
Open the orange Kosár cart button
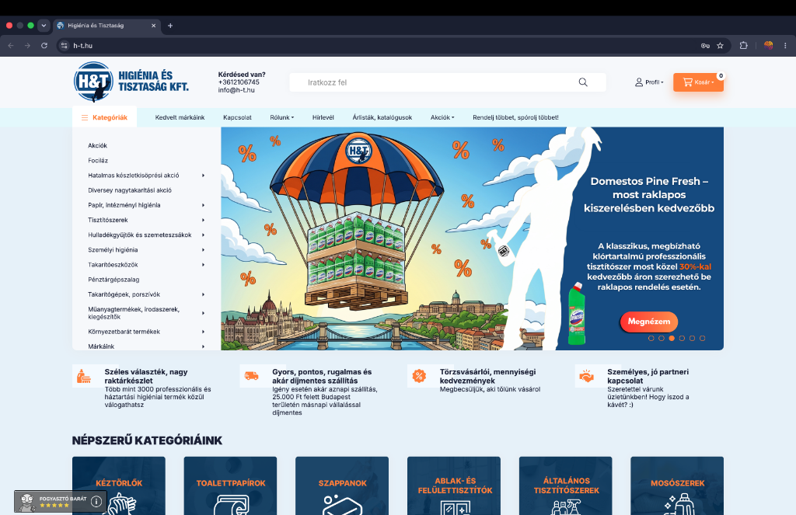698,82
